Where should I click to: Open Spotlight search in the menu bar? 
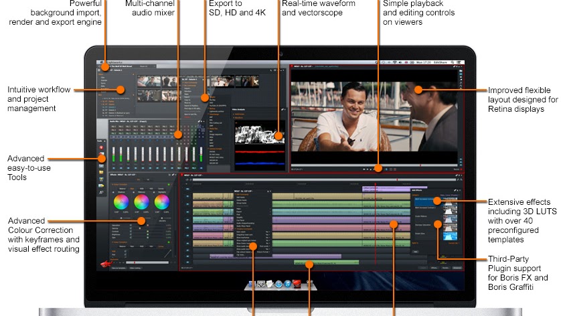point(453,62)
